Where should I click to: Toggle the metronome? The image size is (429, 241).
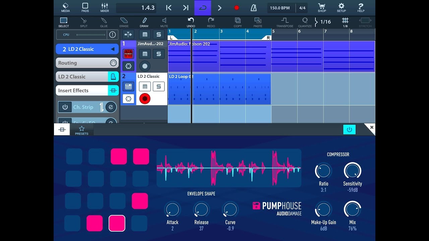click(254, 8)
